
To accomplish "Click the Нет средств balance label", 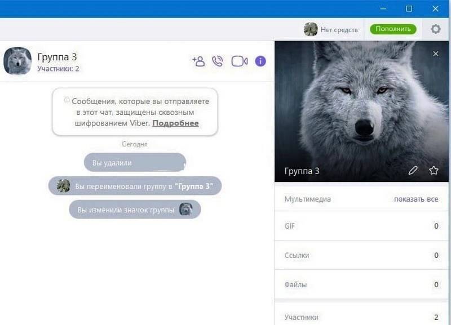I will [x=339, y=30].
